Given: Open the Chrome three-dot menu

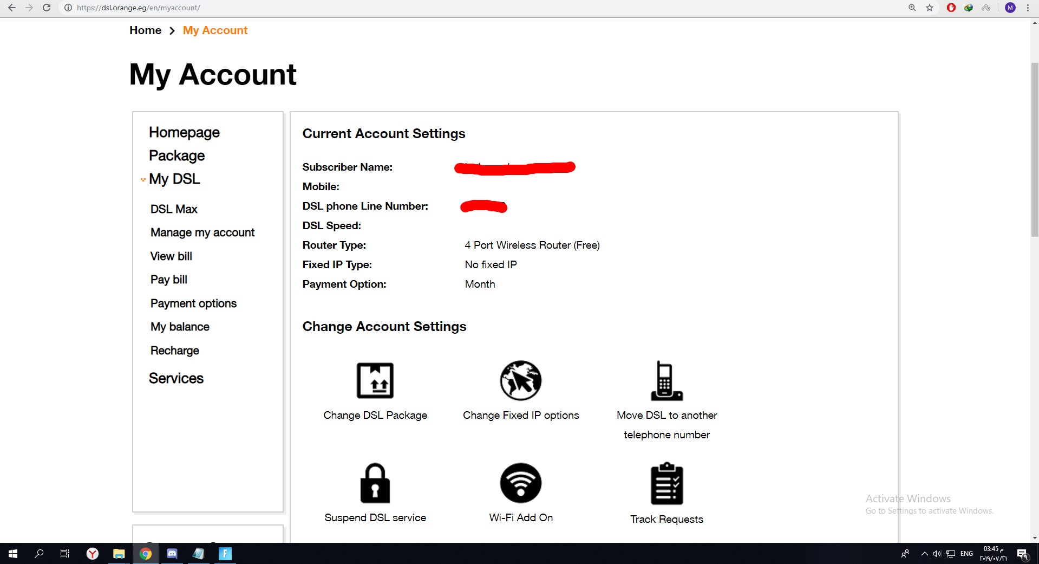Looking at the screenshot, I should [1028, 8].
